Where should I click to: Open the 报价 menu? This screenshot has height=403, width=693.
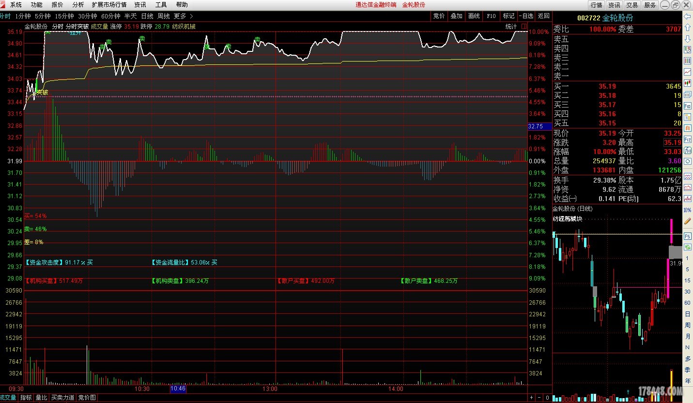57,5
